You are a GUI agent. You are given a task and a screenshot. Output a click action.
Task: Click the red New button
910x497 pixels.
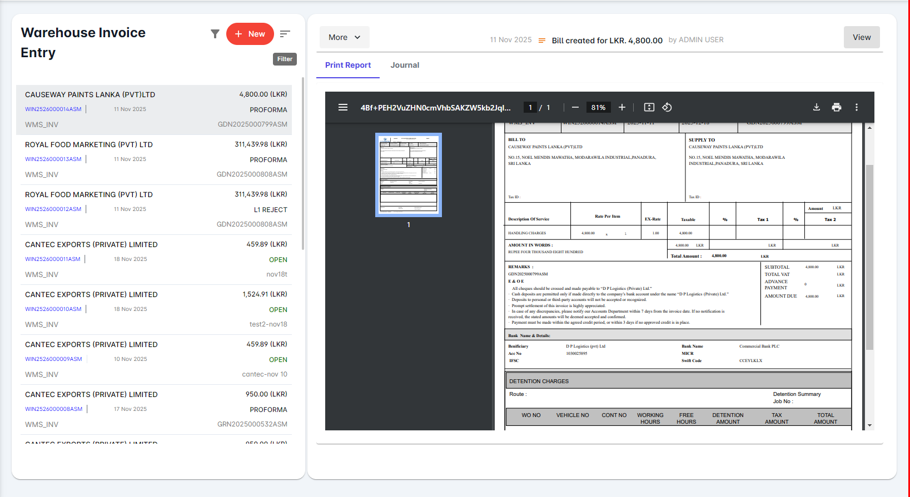pyautogui.click(x=250, y=34)
